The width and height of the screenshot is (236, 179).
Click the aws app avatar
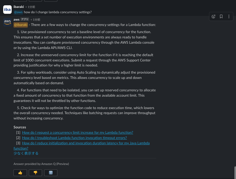point(7,22)
